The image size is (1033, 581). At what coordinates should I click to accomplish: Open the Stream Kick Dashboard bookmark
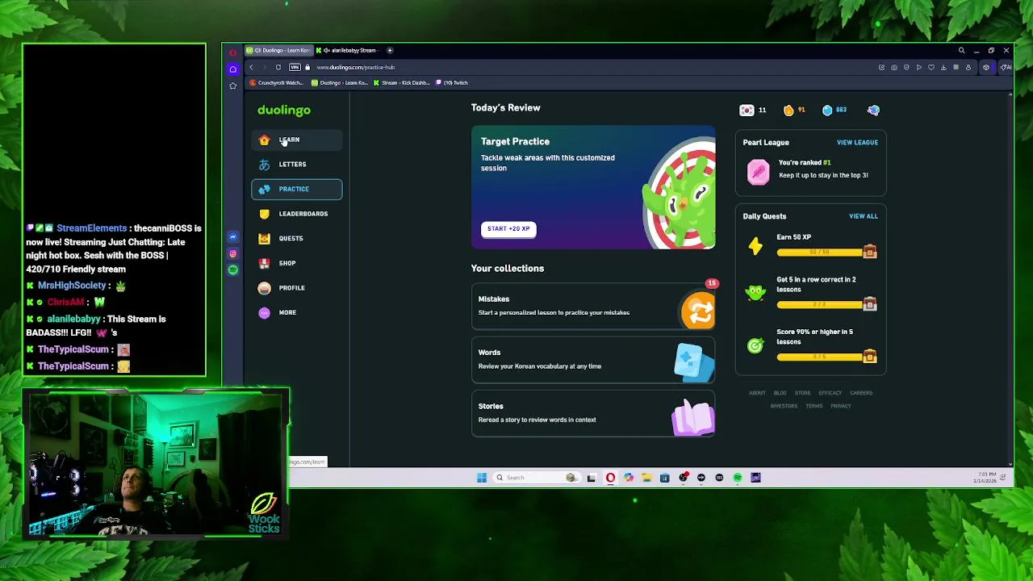point(402,82)
